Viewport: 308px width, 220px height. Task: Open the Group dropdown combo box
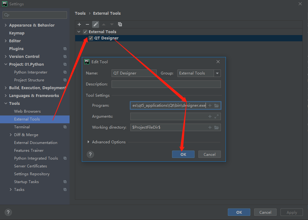coord(217,73)
